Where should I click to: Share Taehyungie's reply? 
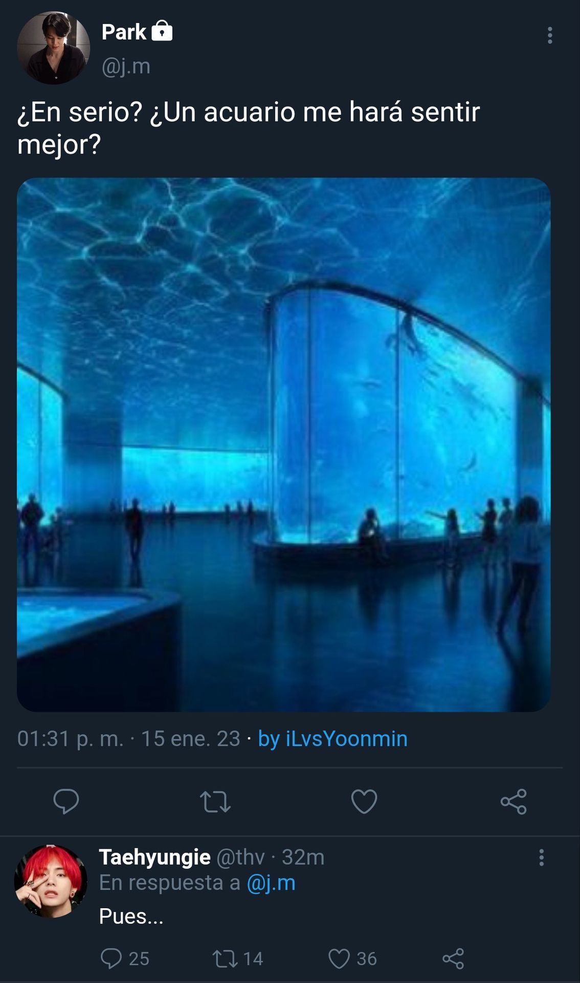[x=453, y=958]
